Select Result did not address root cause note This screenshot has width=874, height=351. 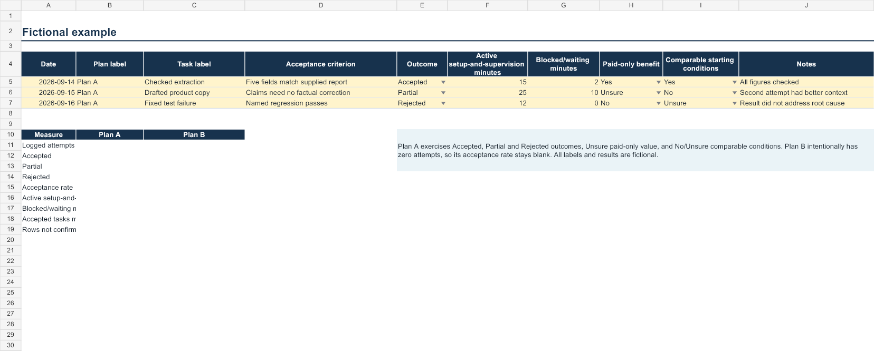pyautogui.click(x=806, y=103)
